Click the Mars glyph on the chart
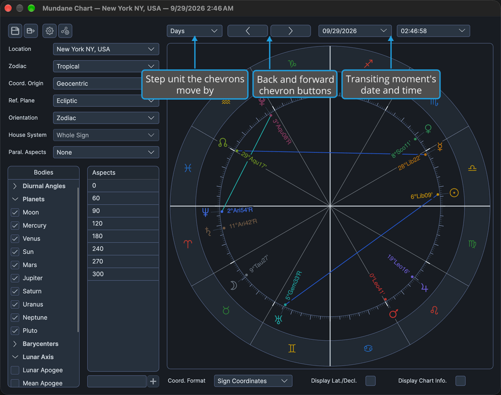 394,314
